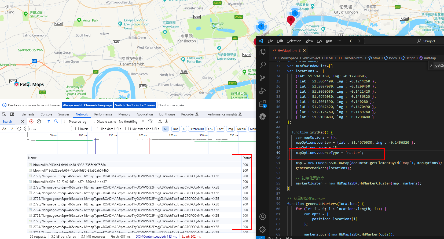Click the map cluster marker labeled 3
The width and height of the screenshot is (444, 239).
pos(261,27)
